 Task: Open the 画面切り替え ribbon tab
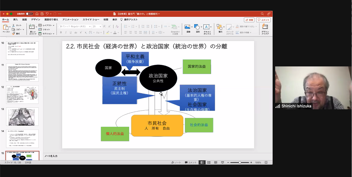51,20
